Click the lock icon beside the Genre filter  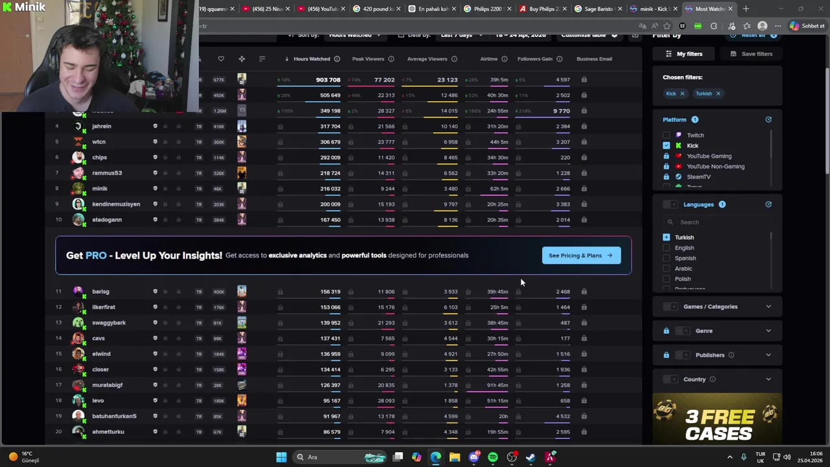coord(666,331)
